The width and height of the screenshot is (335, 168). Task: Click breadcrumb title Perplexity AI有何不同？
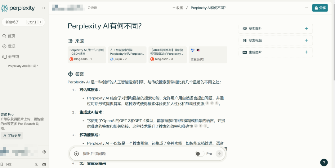coord(208,8)
